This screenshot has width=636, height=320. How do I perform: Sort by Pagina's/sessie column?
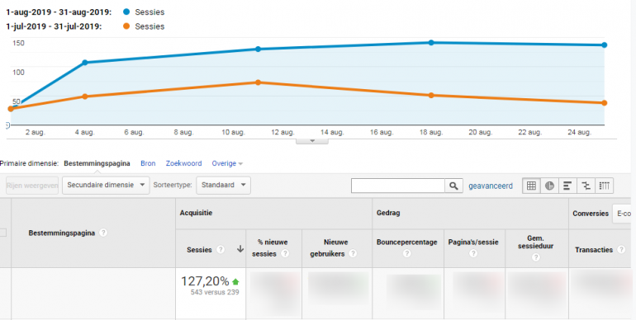point(474,242)
